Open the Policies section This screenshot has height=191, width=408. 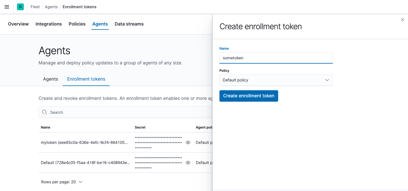click(77, 24)
